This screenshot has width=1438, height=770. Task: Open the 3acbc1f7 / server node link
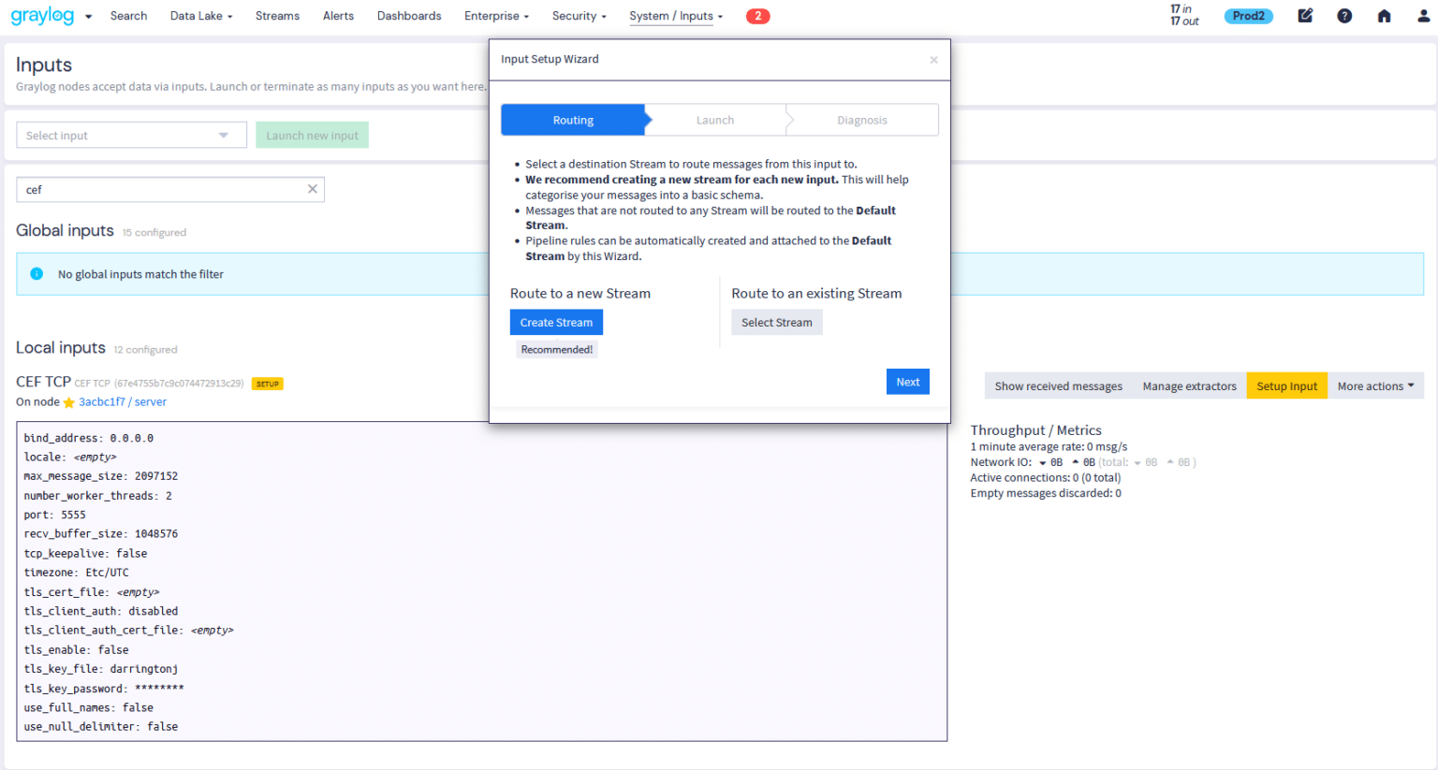click(123, 401)
